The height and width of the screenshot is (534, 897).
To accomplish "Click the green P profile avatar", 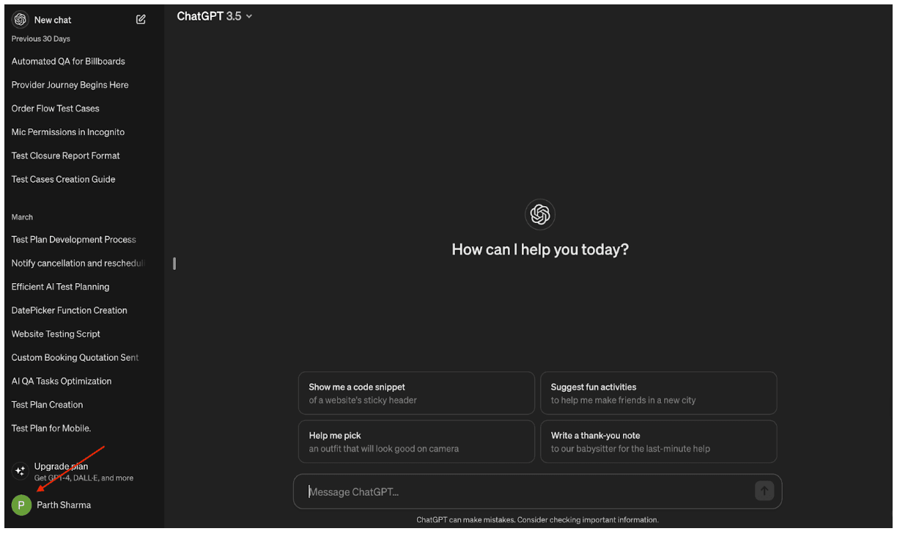I will pos(21,505).
